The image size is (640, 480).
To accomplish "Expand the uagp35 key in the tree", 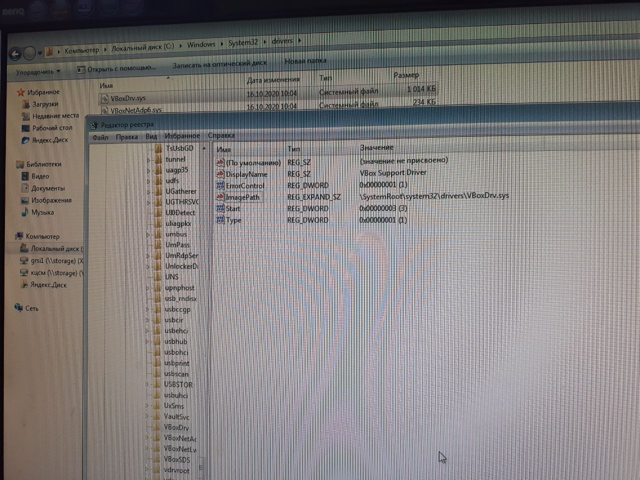I will click(148, 170).
